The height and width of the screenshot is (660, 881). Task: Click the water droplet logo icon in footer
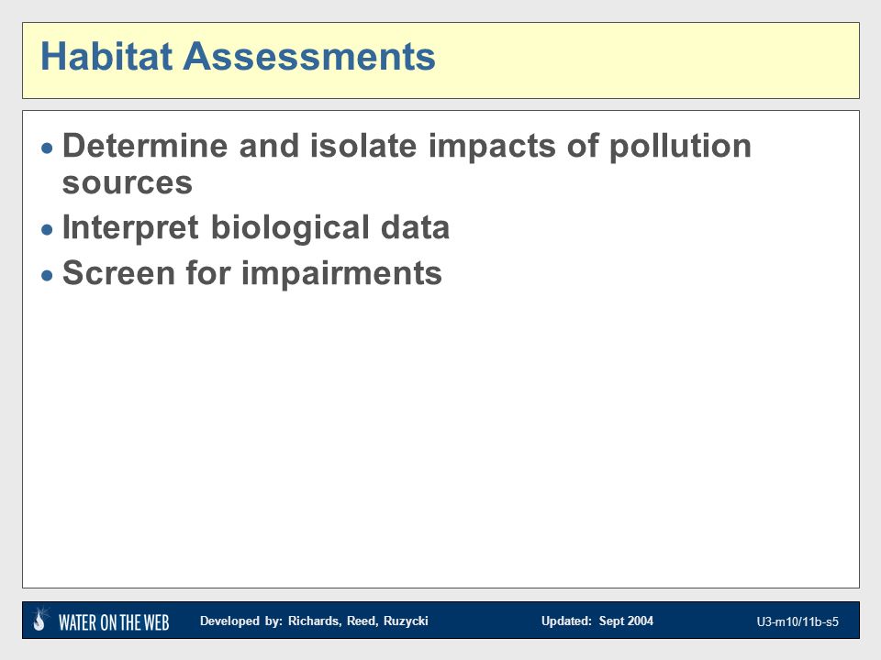click(x=39, y=620)
